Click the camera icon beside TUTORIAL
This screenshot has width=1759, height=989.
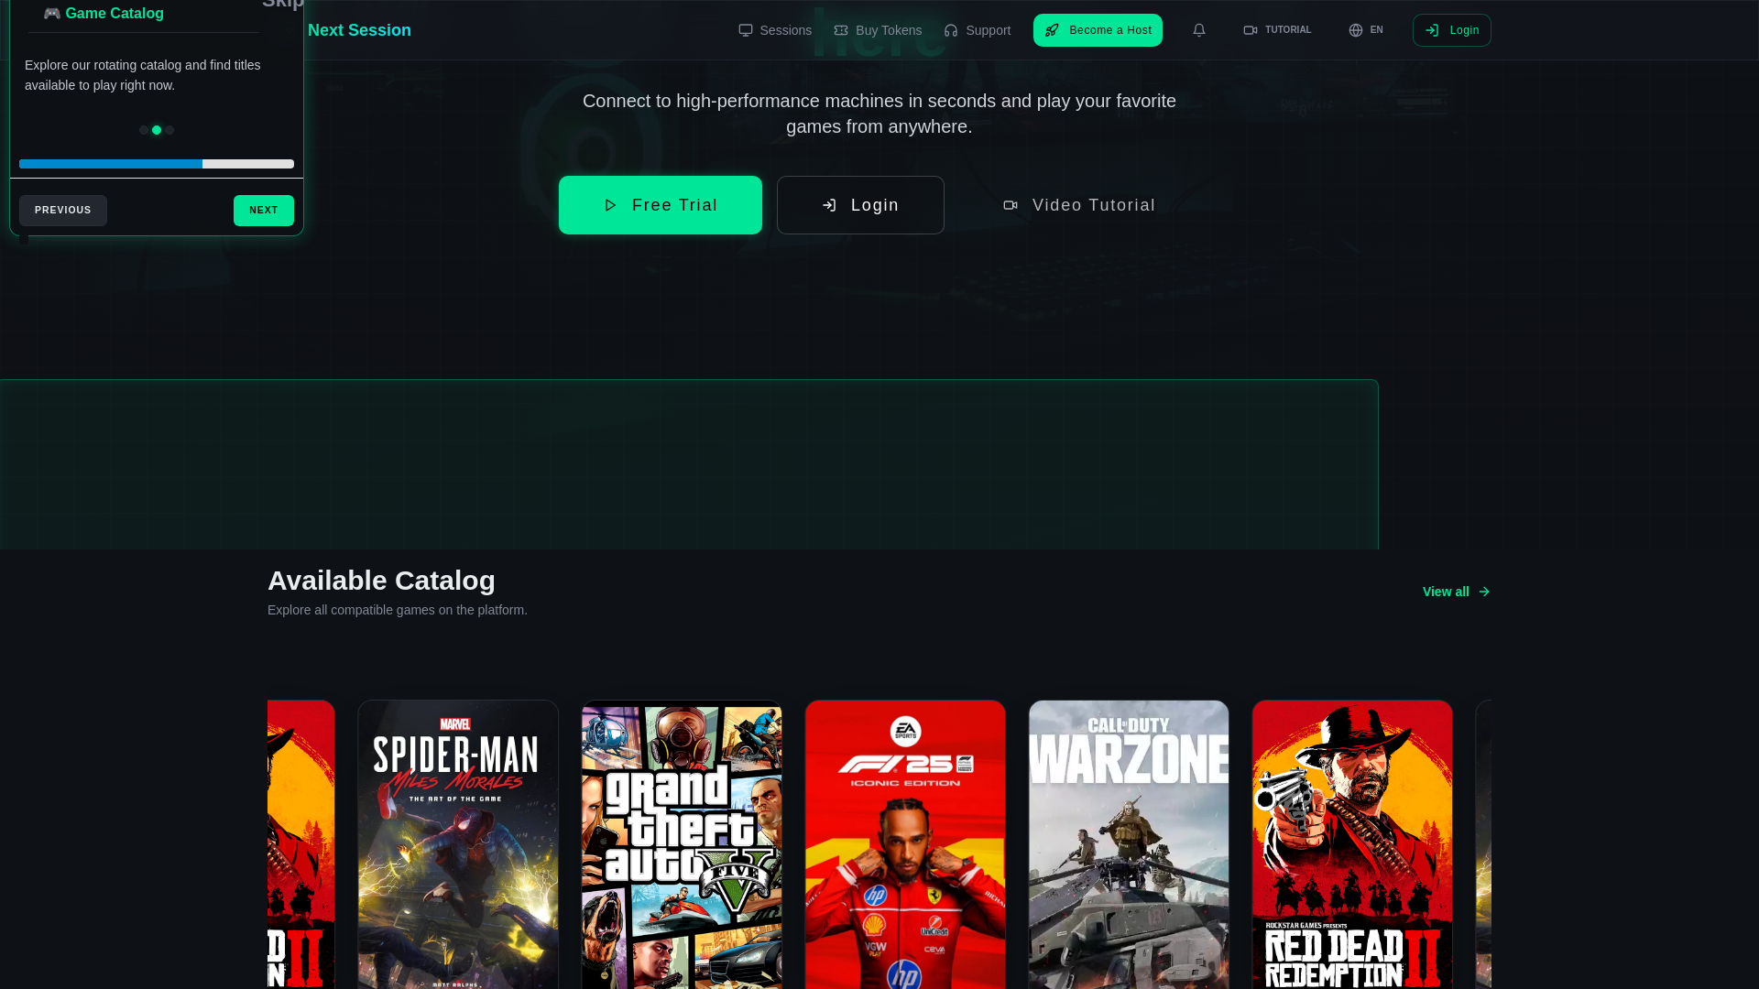pos(1251,30)
